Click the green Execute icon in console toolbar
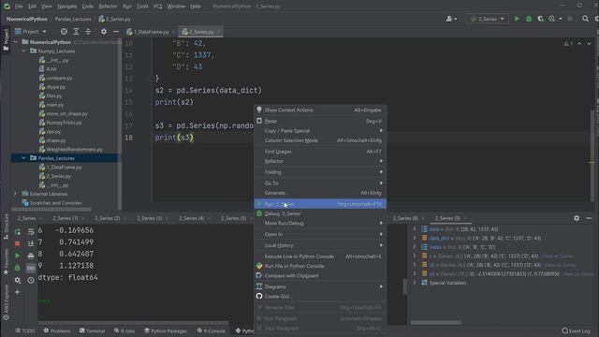This screenshot has height=337, width=599. [x=17, y=256]
